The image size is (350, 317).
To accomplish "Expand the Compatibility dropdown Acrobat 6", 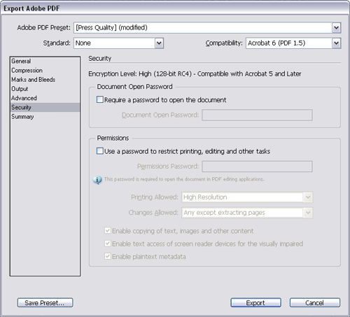I will (x=293, y=43).
